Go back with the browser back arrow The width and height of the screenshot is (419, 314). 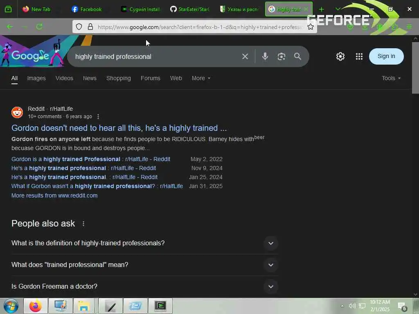pos(10,27)
